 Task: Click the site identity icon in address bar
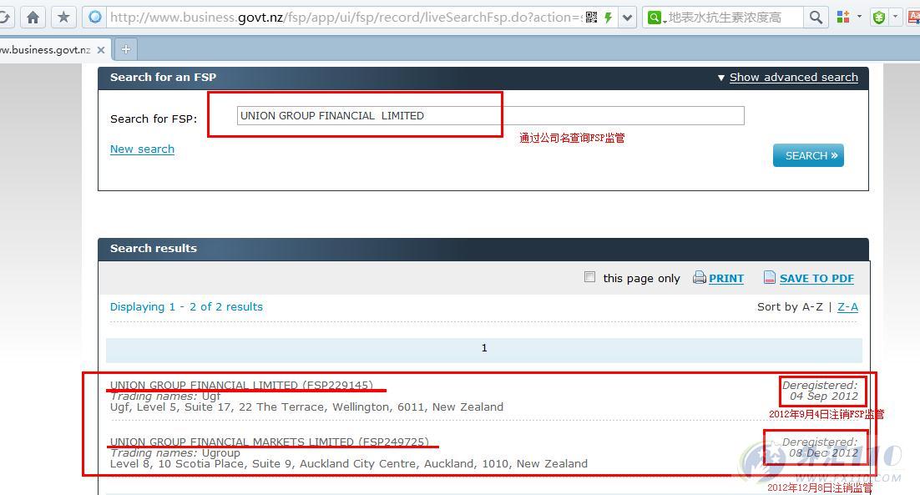[95, 18]
